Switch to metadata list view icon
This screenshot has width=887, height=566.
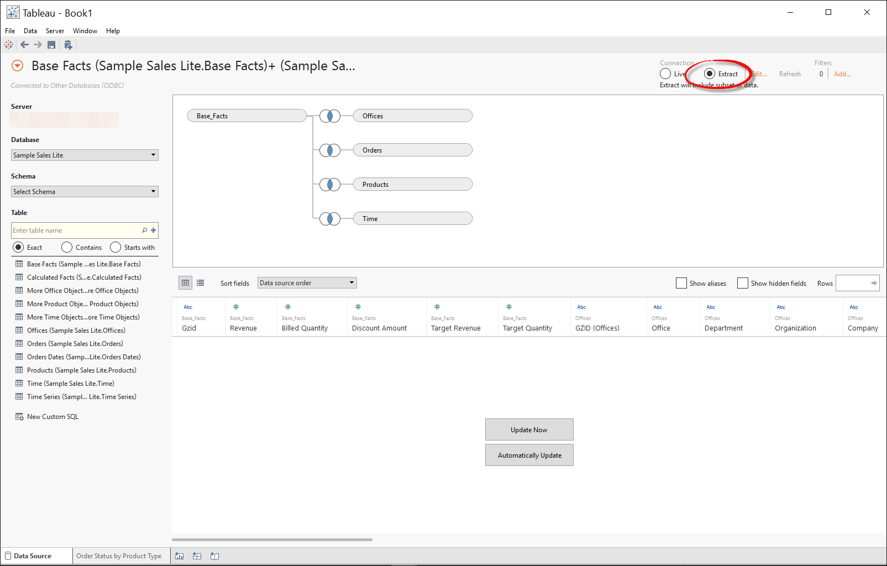201,283
